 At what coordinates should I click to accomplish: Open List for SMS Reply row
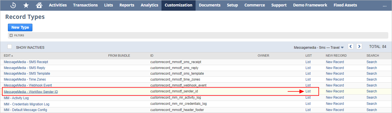[x=308, y=68]
